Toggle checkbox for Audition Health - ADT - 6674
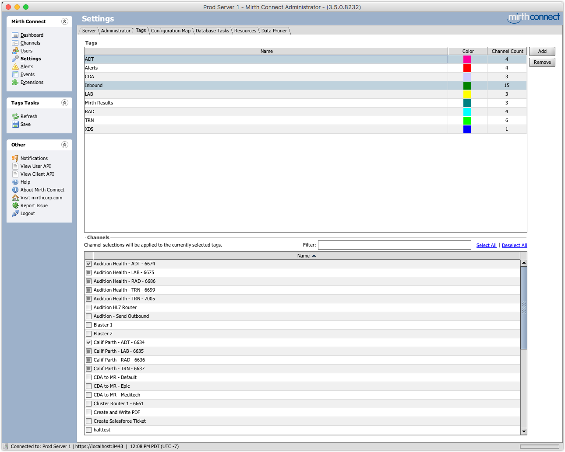Screen dimensions: 565x452 click(88, 264)
